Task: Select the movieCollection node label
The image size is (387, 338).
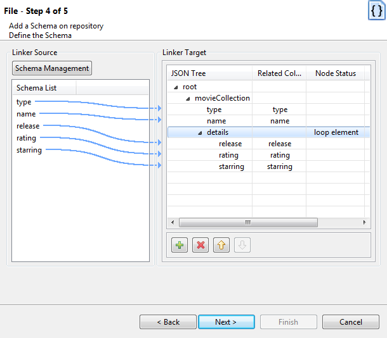Action: coord(222,98)
